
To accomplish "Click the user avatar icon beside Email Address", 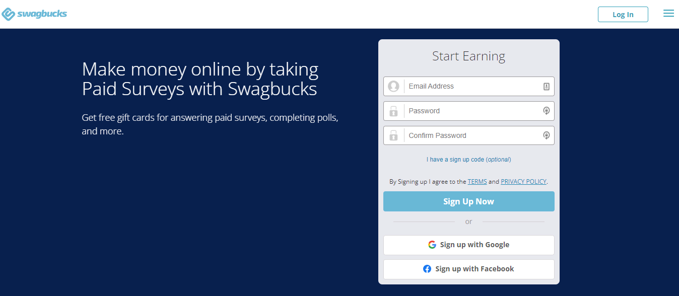I will click(x=393, y=87).
